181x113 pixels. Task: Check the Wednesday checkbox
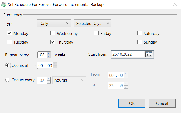click(53, 33)
